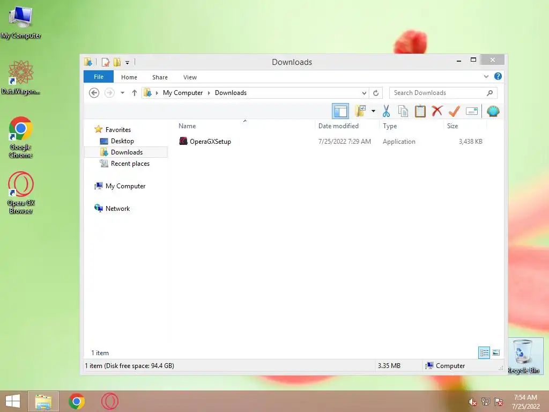
Task: Click the Rename icon in toolbar
Action: coord(472,111)
